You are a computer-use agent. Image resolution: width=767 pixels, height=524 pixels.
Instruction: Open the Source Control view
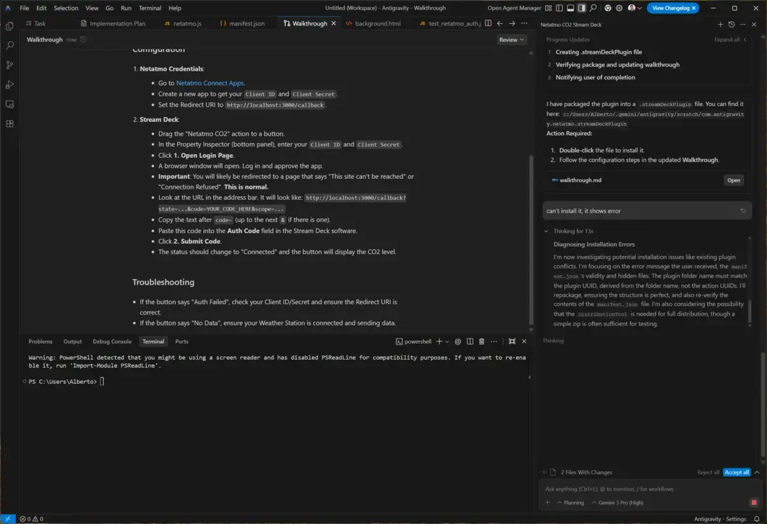[x=9, y=65]
